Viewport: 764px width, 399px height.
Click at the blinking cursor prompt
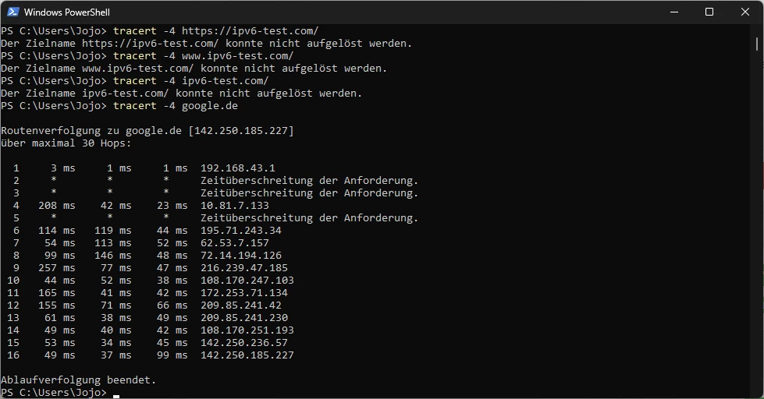tap(116, 394)
